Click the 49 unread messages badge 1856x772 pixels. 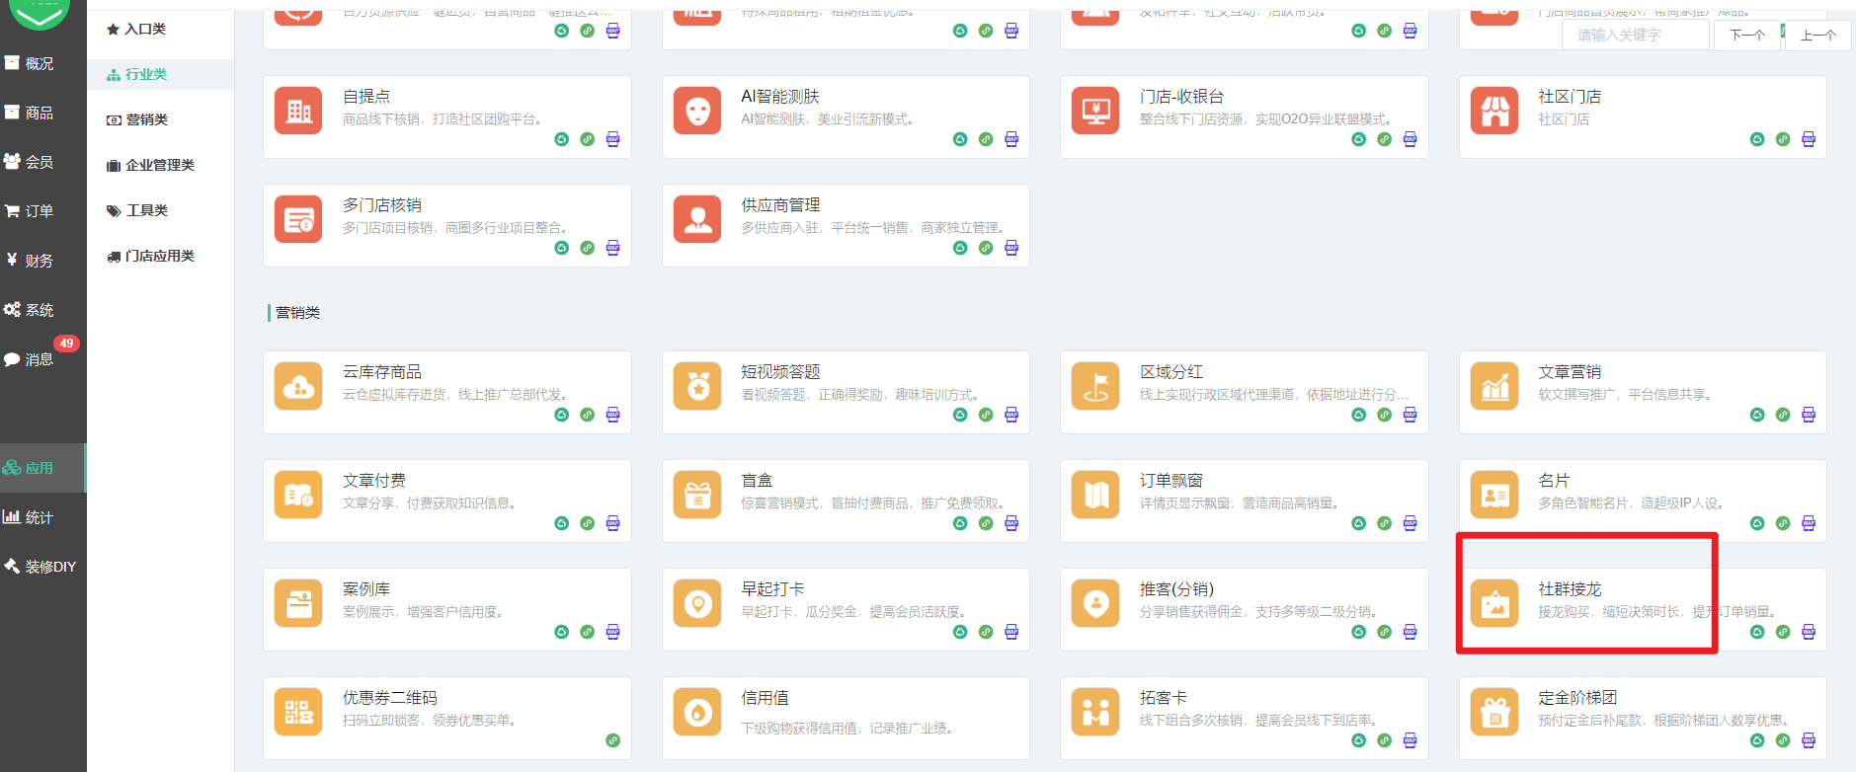pos(66,344)
